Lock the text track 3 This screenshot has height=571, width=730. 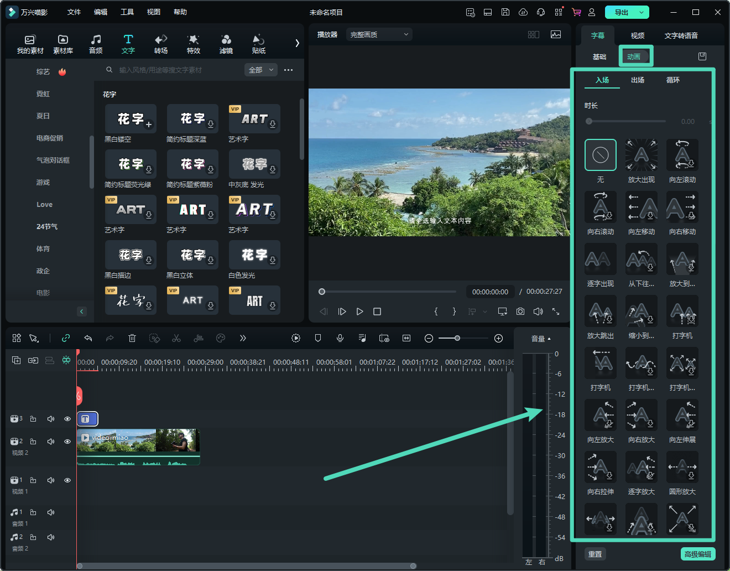coord(33,419)
